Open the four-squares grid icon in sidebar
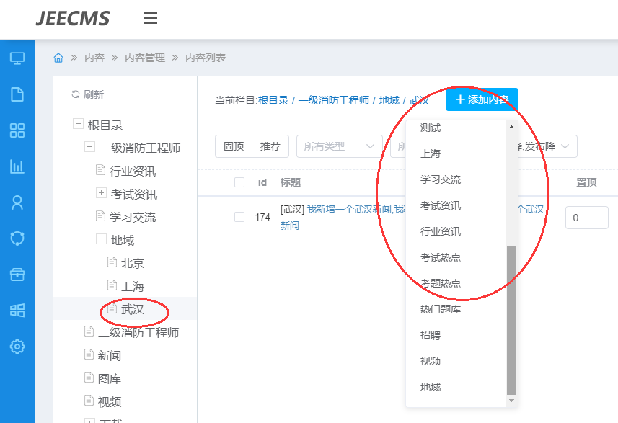The width and height of the screenshot is (618, 423). click(17, 130)
